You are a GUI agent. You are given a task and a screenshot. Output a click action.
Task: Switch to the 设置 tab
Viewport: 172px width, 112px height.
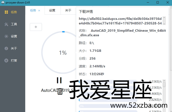point(52,10)
